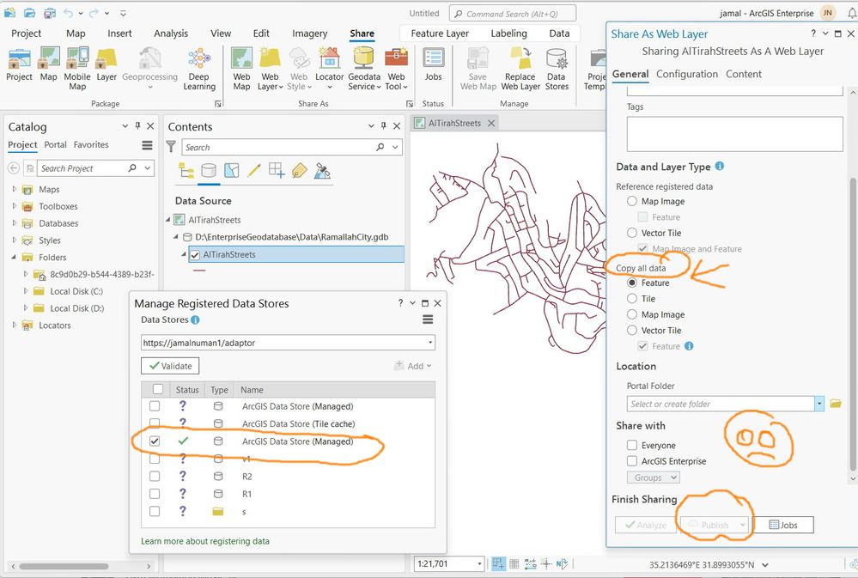Screen dimensions: 858x578
Task: Click the Layer package icon
Action: (x=106, y=58)
